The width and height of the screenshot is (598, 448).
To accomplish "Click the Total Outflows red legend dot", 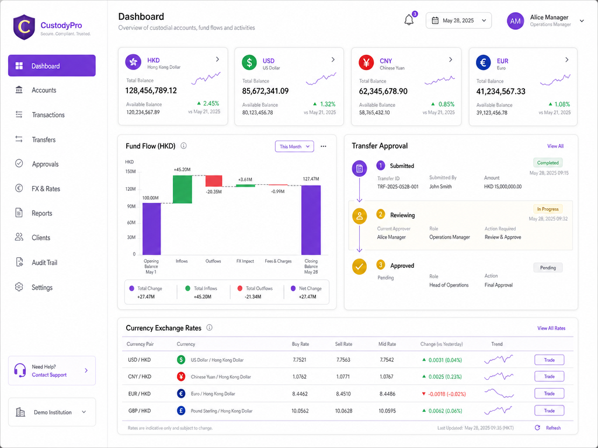I will [x=240, y=288].
